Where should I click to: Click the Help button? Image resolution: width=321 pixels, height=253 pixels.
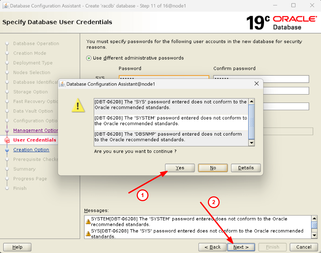click(17, 247)
